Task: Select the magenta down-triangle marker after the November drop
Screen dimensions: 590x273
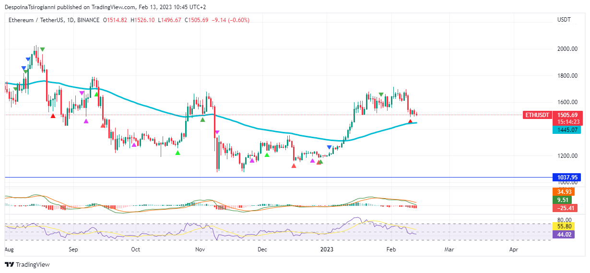Action: 217,132
